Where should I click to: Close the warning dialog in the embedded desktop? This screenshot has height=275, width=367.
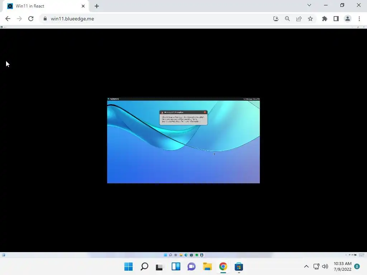(205, 112)
